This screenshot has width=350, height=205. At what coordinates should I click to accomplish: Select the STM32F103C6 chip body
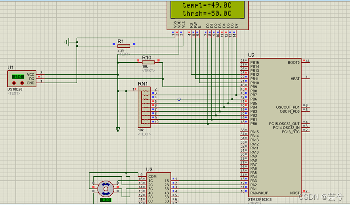tap(275, 128)
